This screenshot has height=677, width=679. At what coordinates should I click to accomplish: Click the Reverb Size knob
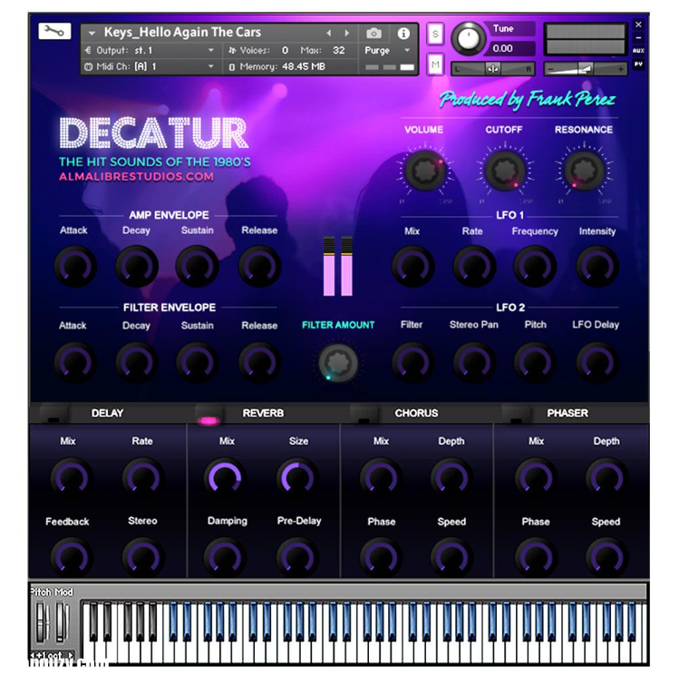click(x=297, y=477)
